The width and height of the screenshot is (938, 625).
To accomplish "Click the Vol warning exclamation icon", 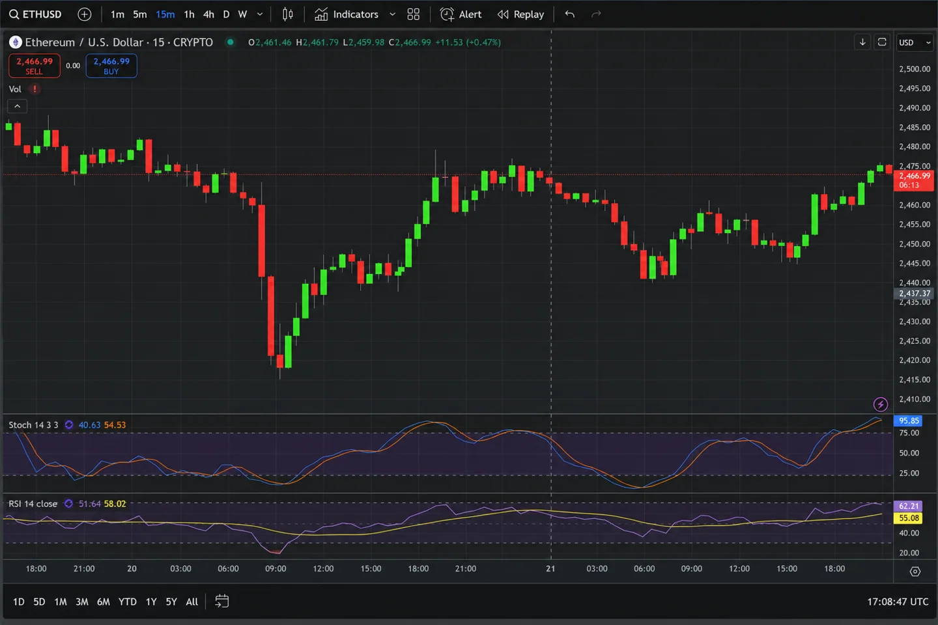I will (35, 89).
